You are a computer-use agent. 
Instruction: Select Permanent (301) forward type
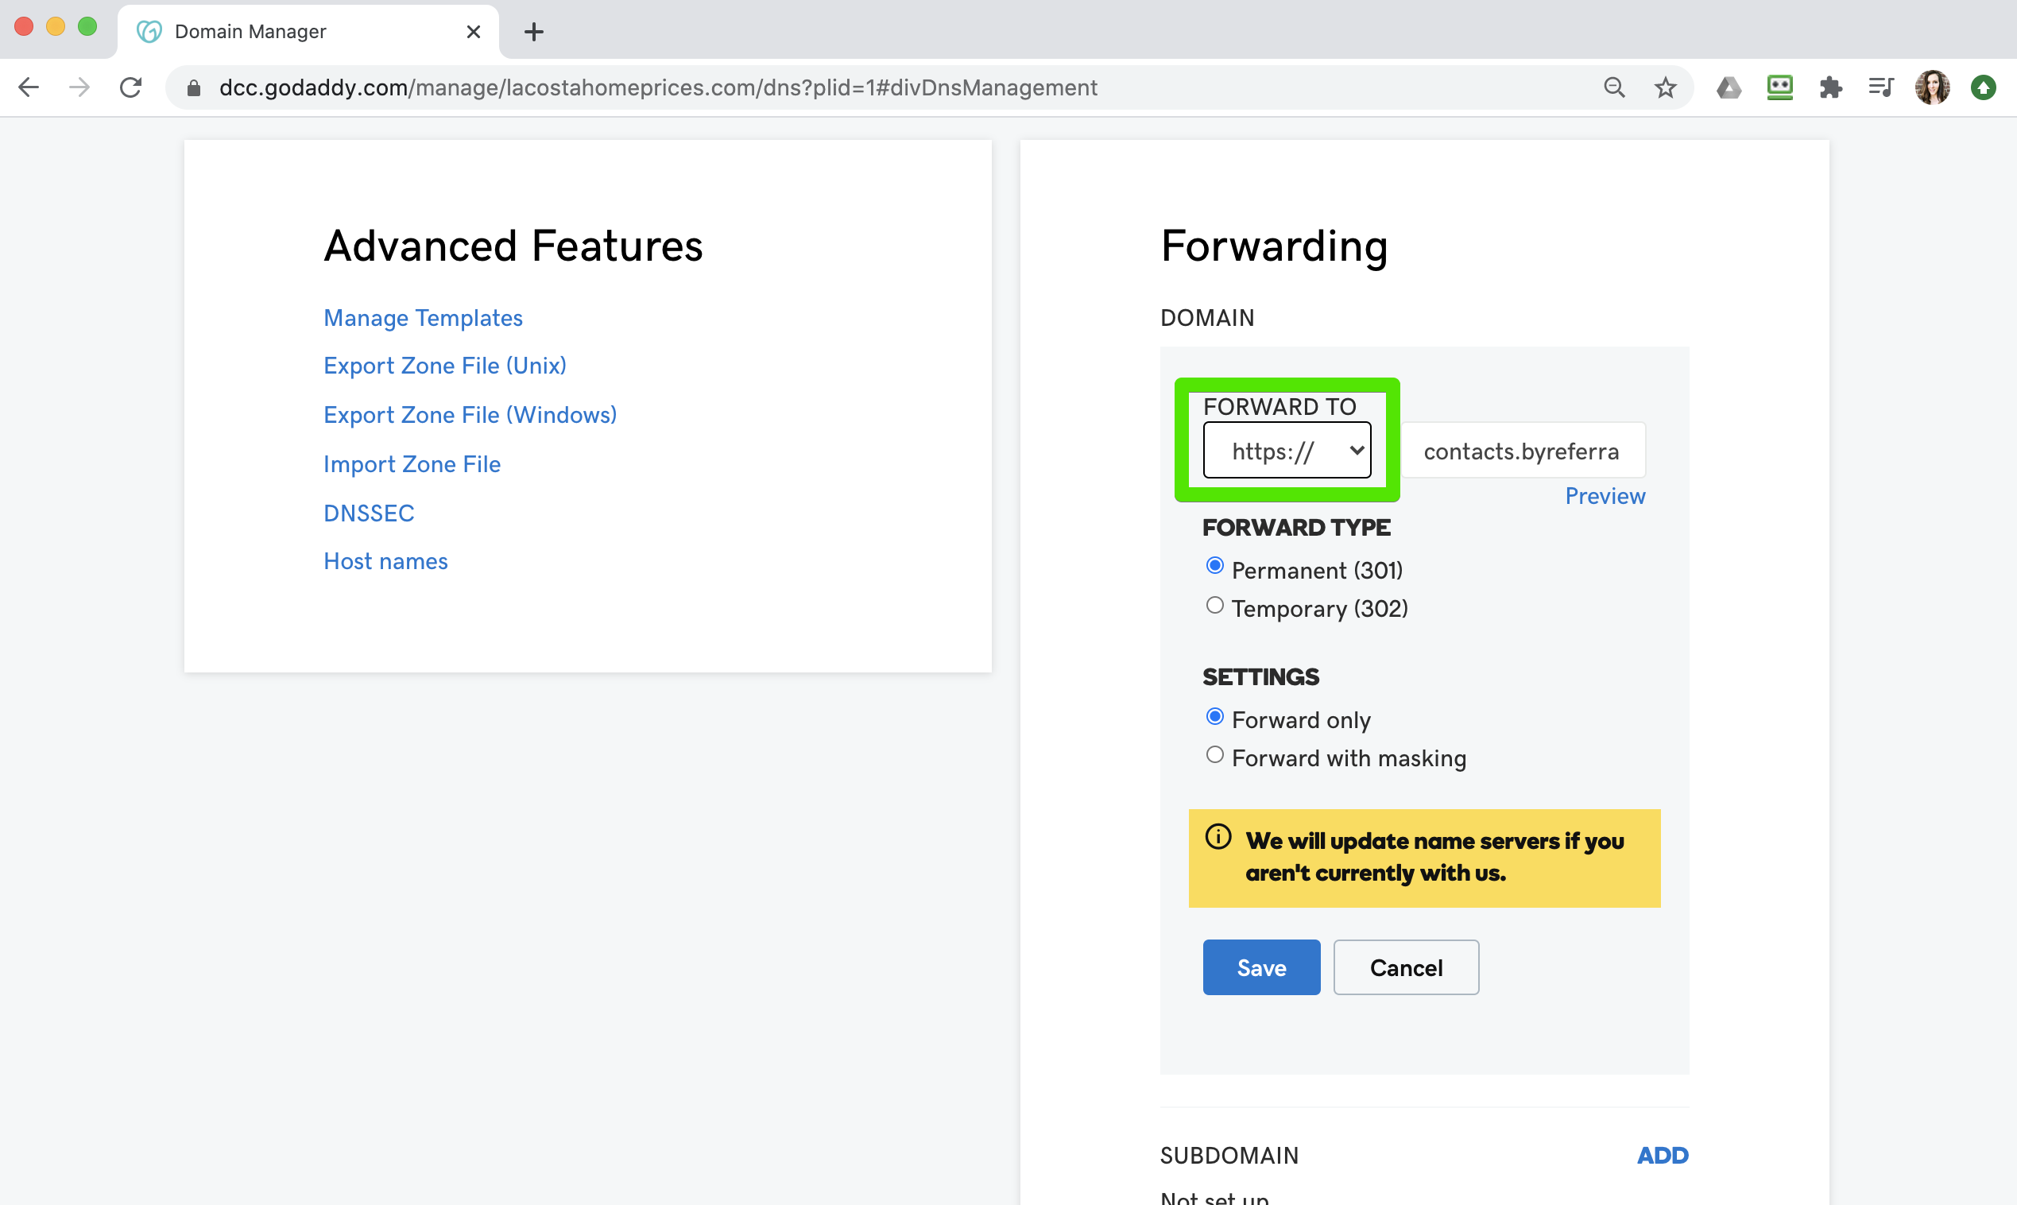(x=1214, y=566)
